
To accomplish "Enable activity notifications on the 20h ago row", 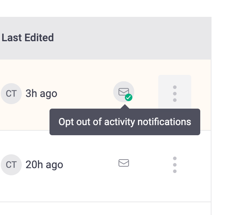I will 124,163.
